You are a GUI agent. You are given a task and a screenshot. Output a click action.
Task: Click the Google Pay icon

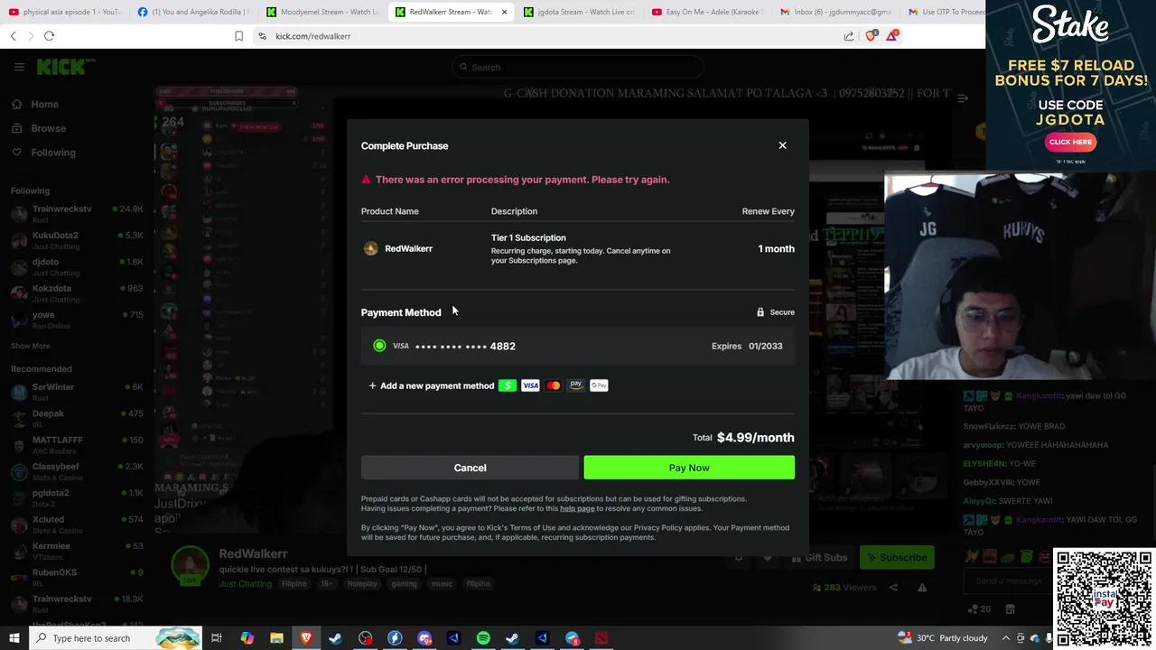[599, 385]
